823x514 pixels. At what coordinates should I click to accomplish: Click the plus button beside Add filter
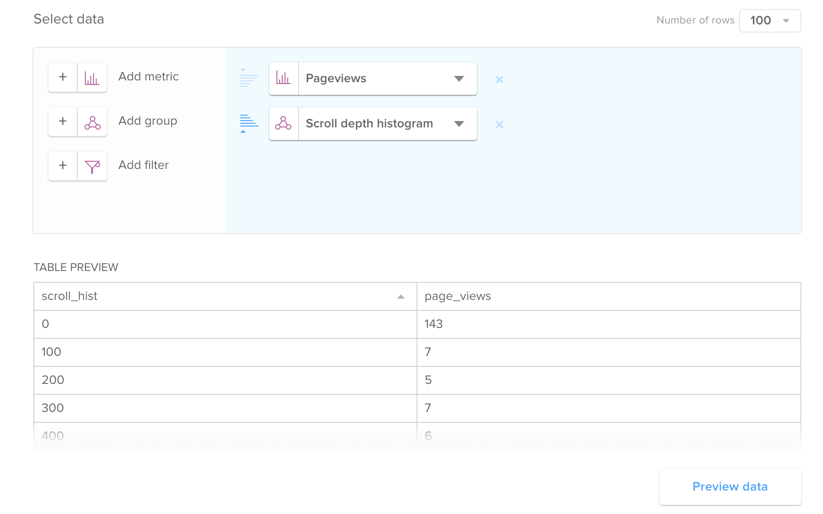click(63, 166)
